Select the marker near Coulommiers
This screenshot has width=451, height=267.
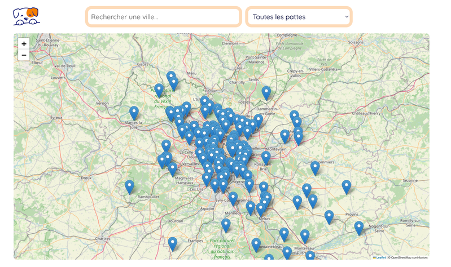point(315,168)
